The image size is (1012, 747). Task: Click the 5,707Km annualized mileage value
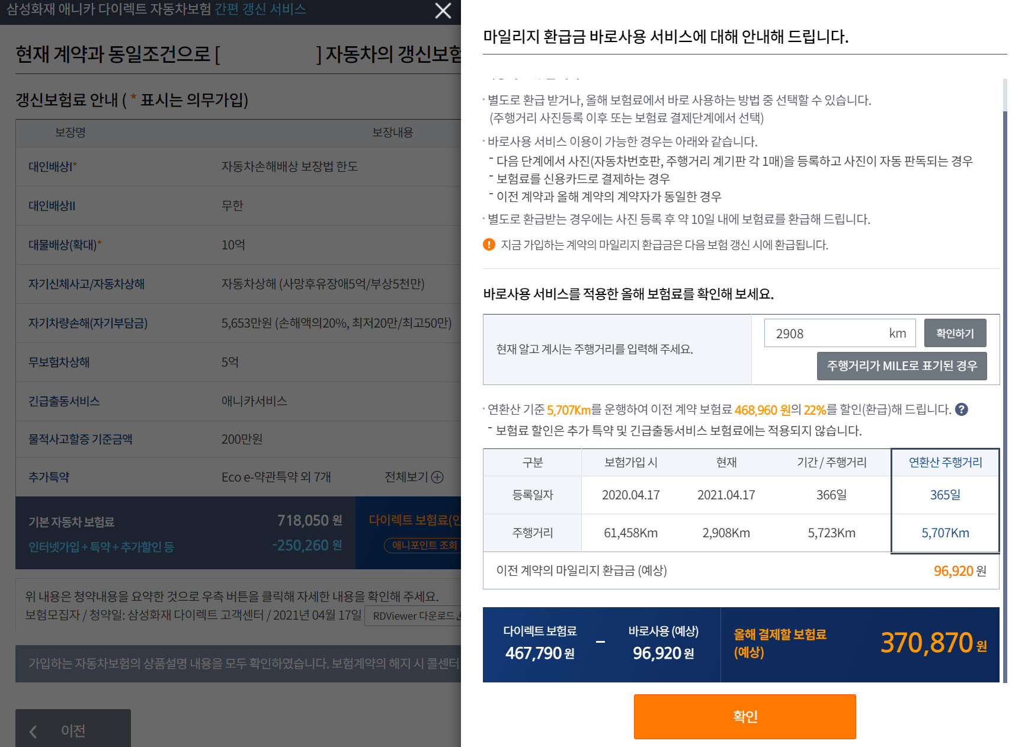click(x=945, y=533)
